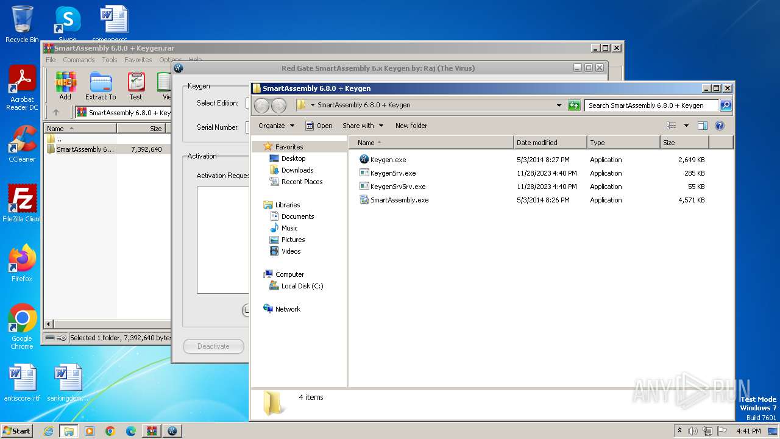Open antiscore.rtf document on desktop
Screen dimensions: 780x439
click(22, 383)
